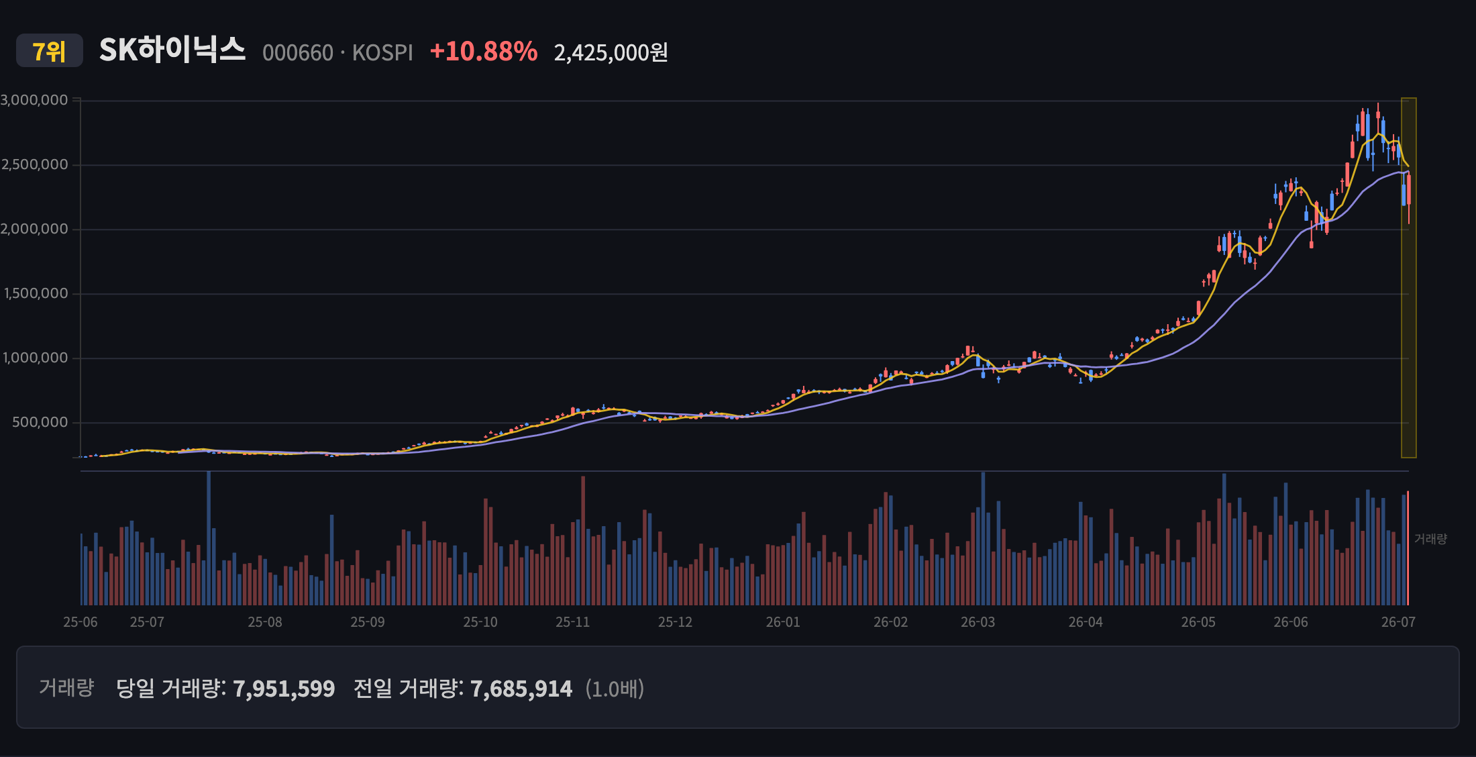Click the 2,000,000 price axis label
This screenshot has height=757, width=1476.
[x=34, y=229]
